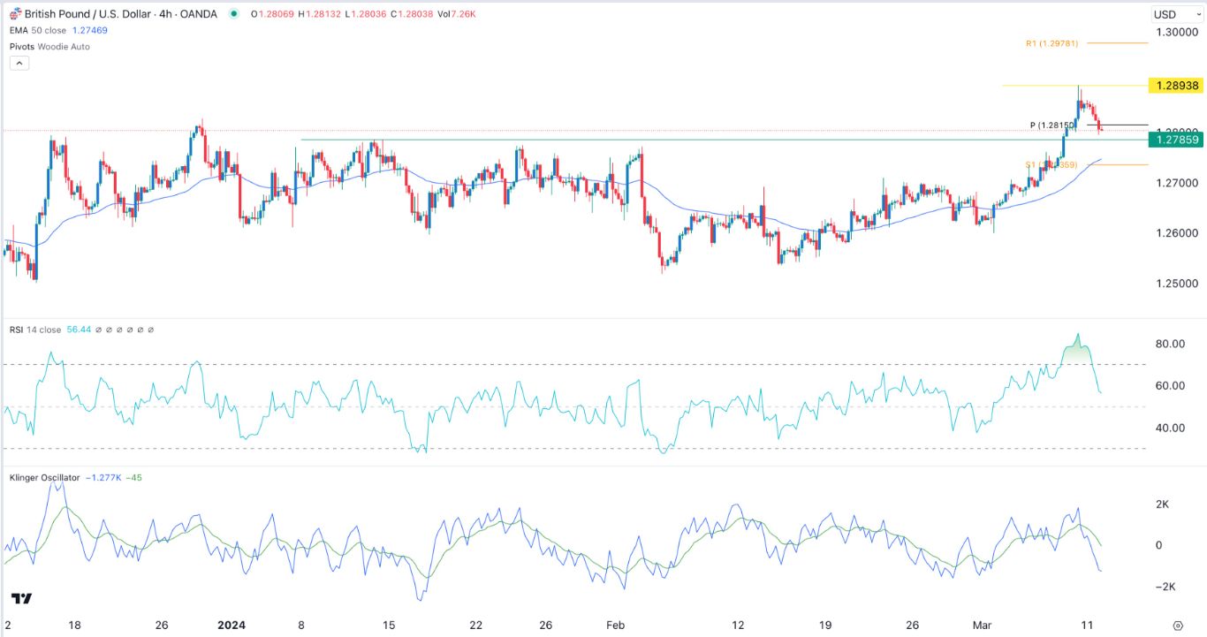Toggle the EMA 50 close indicator
Viewport: 1207px width, 637px height.
click(x=39, y=30)
